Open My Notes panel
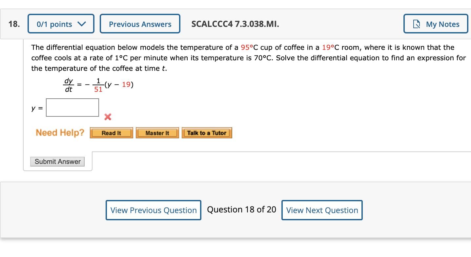This screenshot has height=257, width=471. 435,24
